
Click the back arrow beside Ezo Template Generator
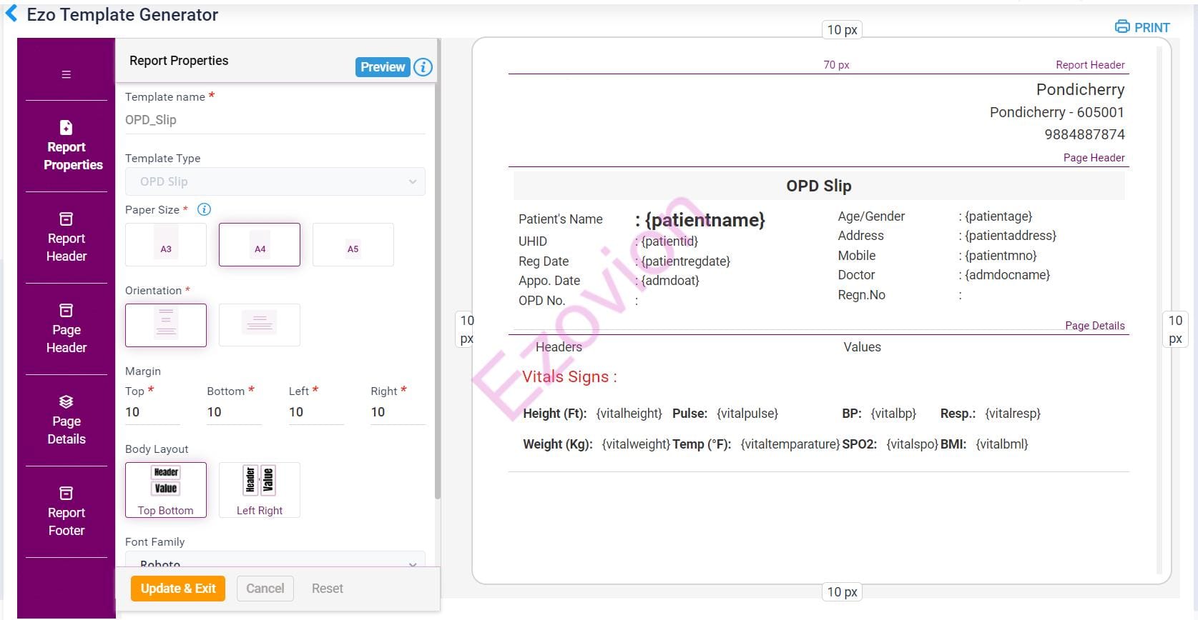[11, 14]
